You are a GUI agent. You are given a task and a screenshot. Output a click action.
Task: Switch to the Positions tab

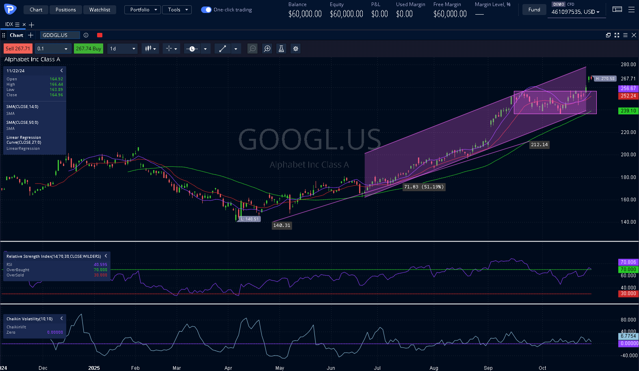point(66,10)
